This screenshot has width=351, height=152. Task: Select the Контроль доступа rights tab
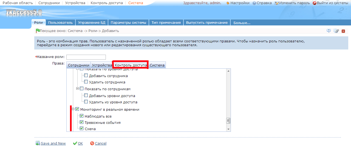pos(131,65)
